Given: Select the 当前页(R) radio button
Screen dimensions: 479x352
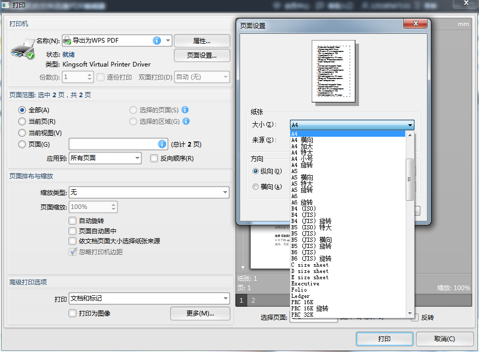Looking at the screenshot, I should click(22, 121).
